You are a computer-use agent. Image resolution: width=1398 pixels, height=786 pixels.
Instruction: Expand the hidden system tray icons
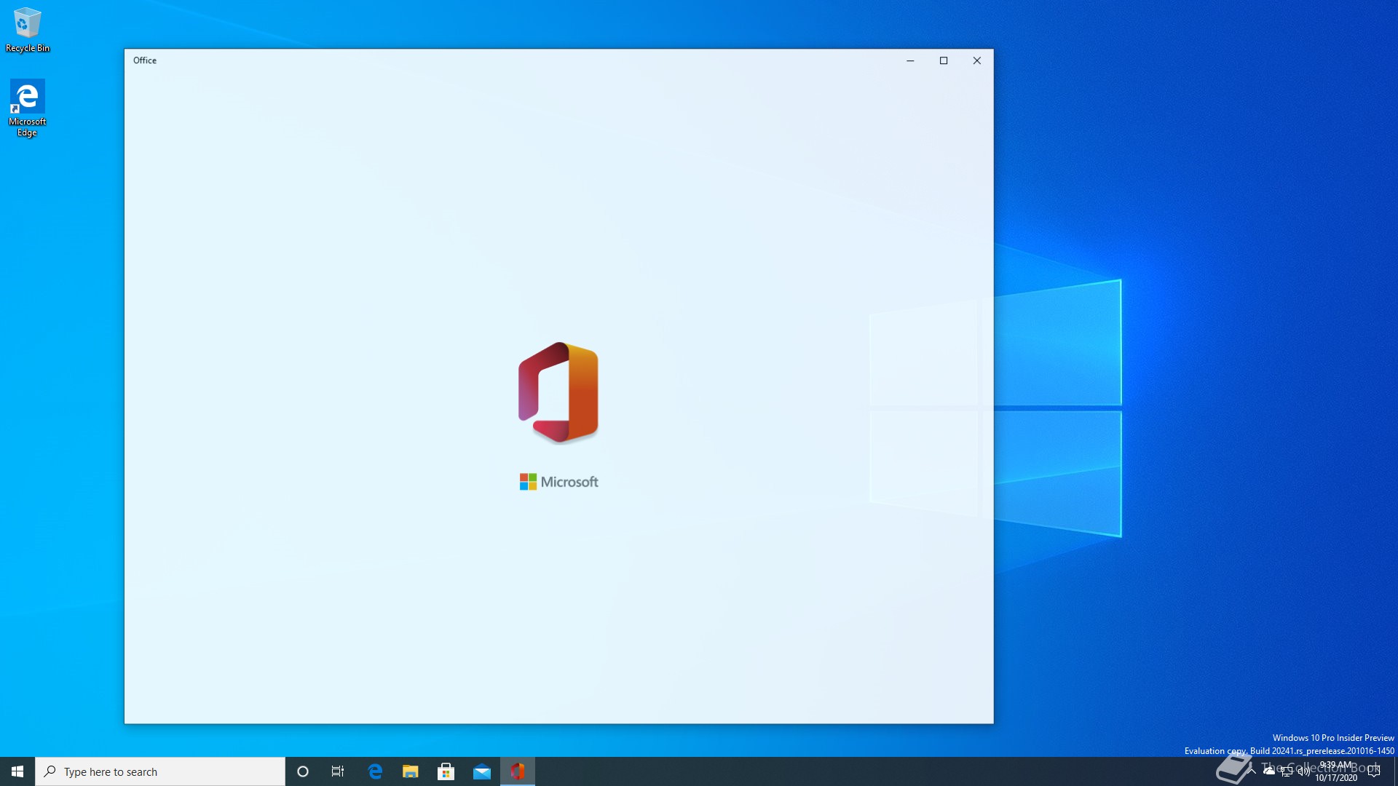1252,771
